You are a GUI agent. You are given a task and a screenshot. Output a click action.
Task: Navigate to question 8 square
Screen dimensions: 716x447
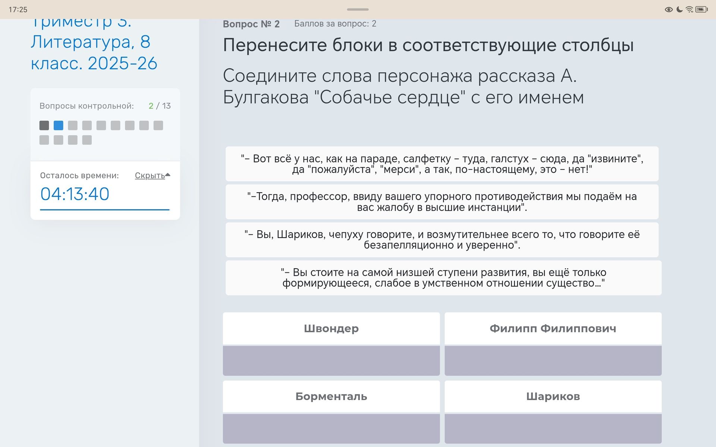coord(144,126)
